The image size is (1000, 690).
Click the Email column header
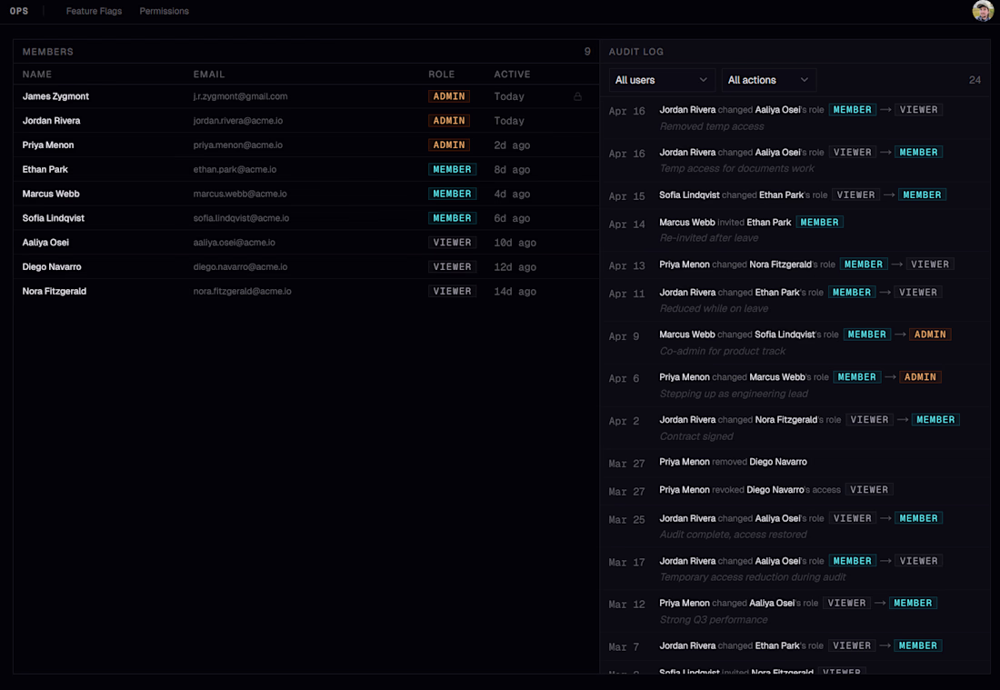tap(209, 75)
